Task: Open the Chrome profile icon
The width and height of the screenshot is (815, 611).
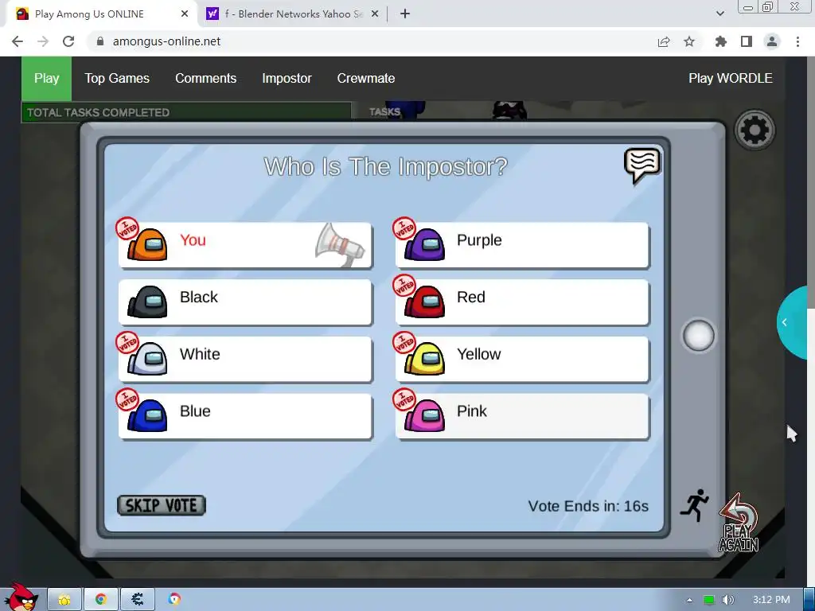Action: (x=772, y=41)
